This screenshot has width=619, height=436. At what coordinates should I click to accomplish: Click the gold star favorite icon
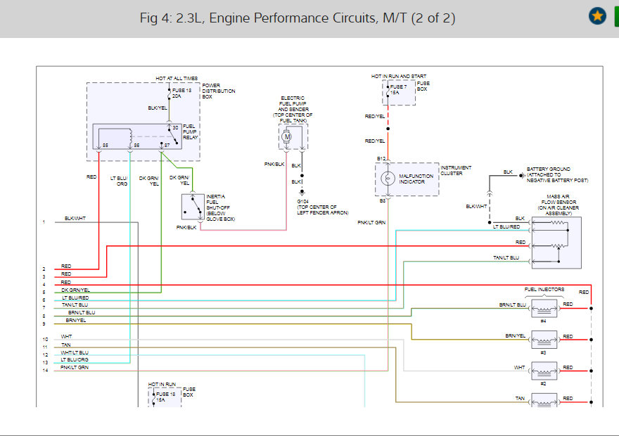tap(597, 16)
